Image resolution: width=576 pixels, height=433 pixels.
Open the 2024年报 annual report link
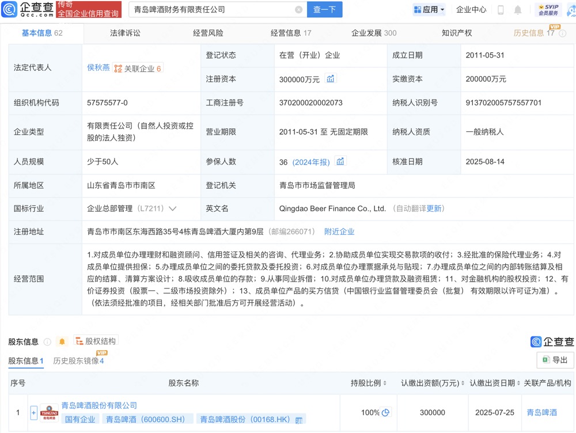point(311,162)
